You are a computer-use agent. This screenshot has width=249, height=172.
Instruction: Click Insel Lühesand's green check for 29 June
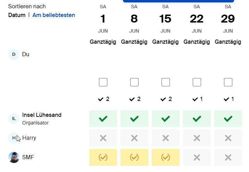228,119
